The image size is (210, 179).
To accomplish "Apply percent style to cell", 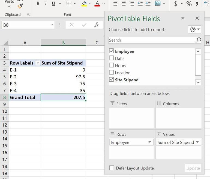I will coord(189,4).
